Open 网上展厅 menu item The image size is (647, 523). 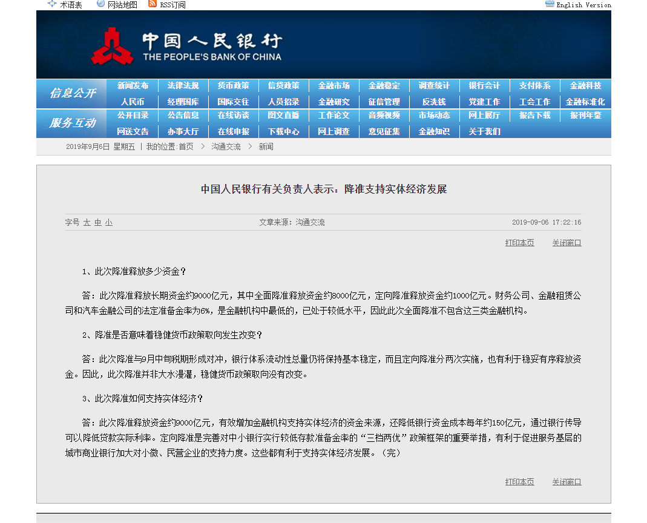tap(484, 115)
